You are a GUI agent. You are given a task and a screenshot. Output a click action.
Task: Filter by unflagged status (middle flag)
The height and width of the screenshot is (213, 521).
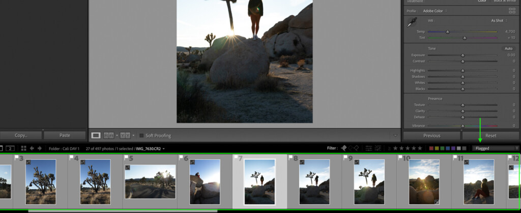350,149
